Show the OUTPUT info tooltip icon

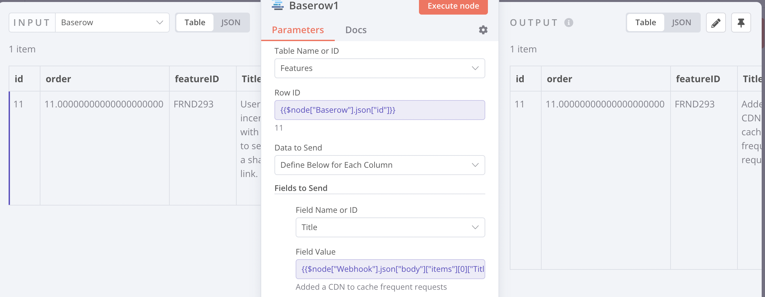point(569,23)
